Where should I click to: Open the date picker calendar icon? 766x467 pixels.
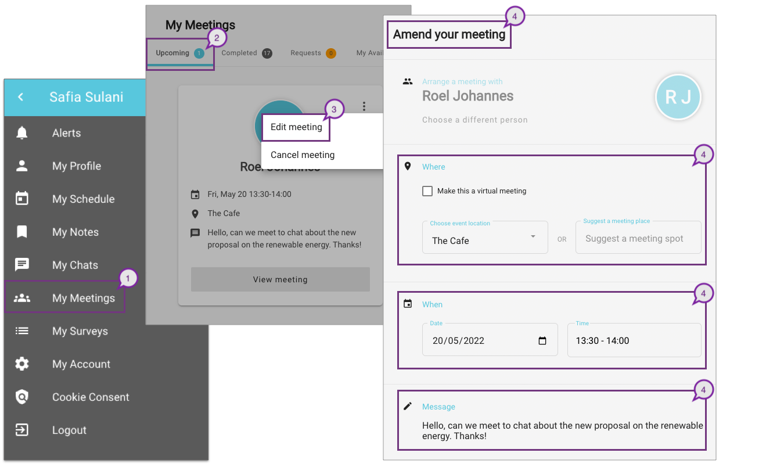click(x=542, y=341)
